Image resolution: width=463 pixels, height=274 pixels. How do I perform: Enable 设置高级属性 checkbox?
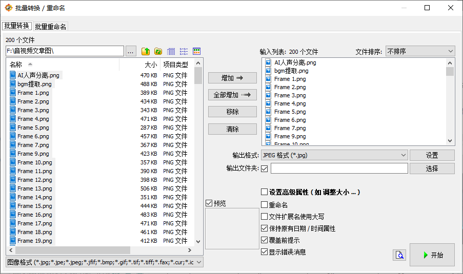click(x=264, y=192)
